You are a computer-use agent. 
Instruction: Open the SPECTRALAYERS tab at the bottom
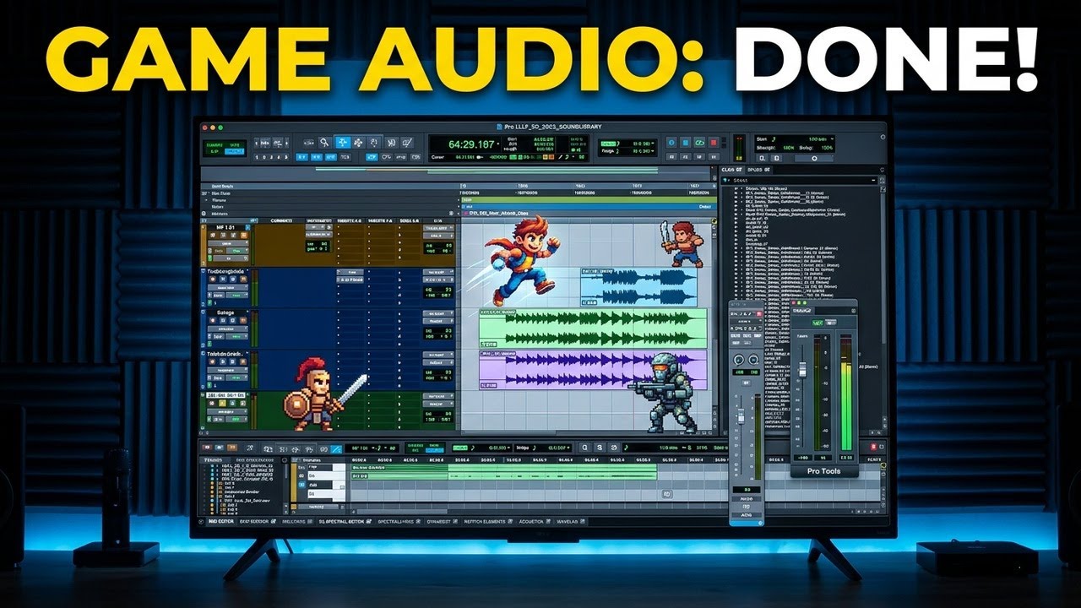[397, 521]
